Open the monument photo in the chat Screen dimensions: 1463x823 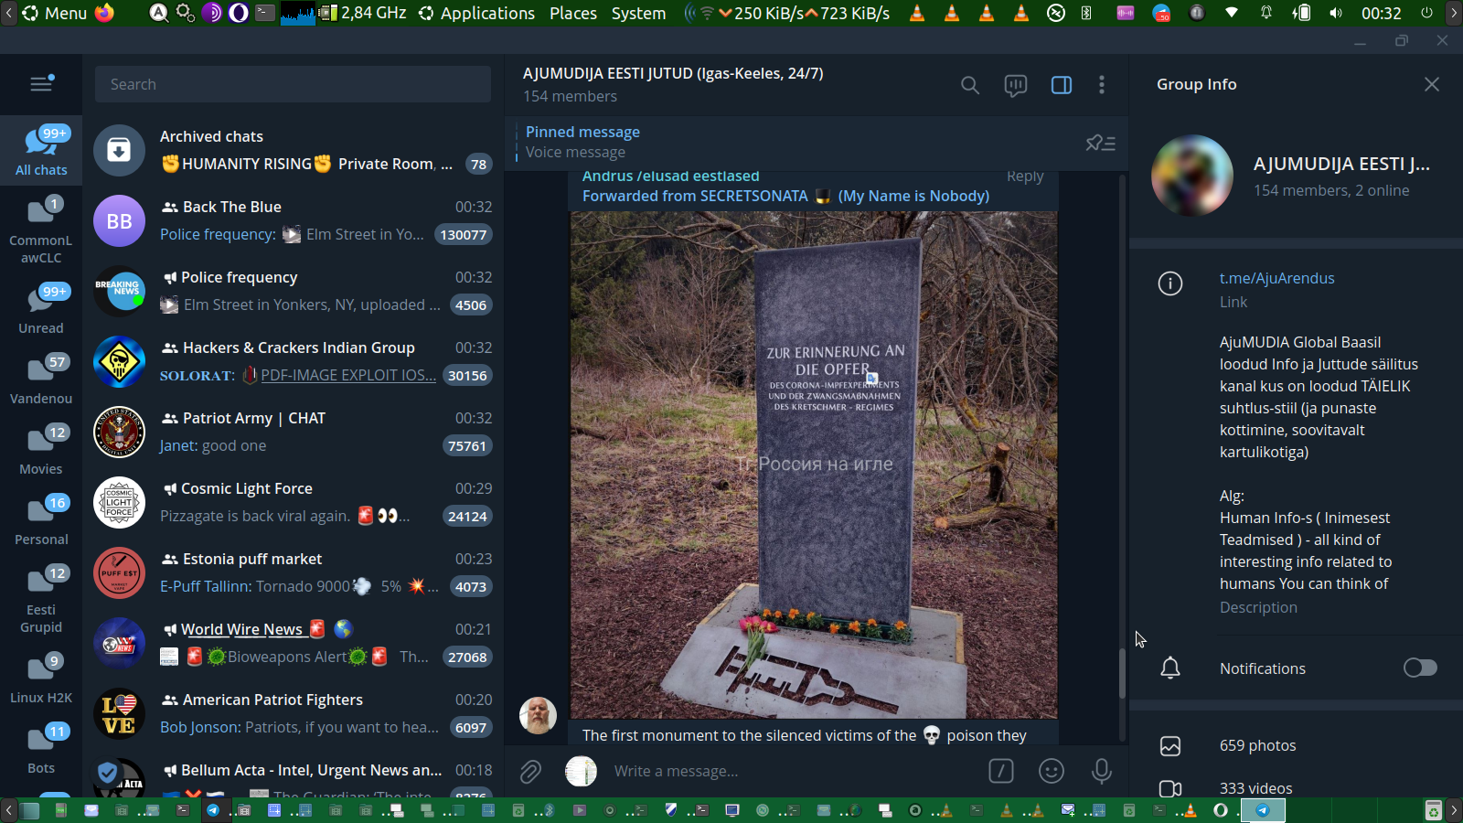pyautogui.click(x=814, y=465)
